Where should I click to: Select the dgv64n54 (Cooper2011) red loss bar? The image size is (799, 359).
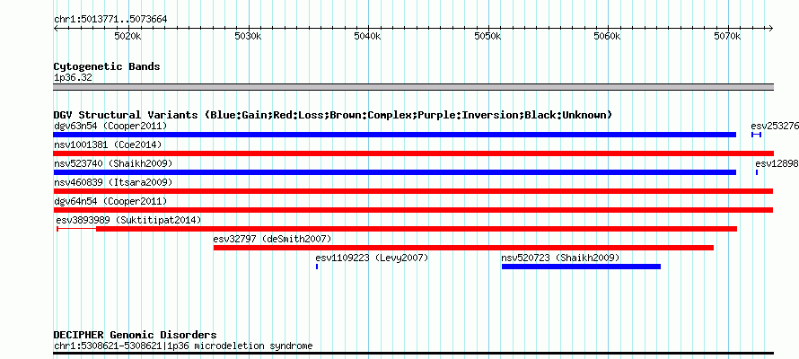[413, 210]
